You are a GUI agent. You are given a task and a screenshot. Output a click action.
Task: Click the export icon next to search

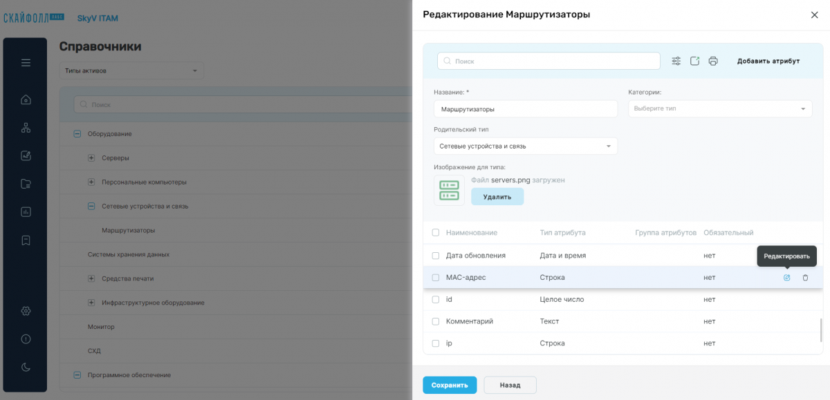tap(695, 61)
